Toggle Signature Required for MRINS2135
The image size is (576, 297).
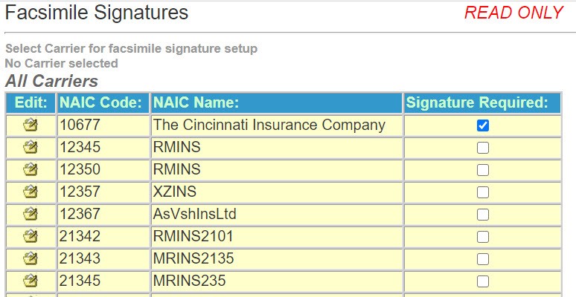pos(483,259)
